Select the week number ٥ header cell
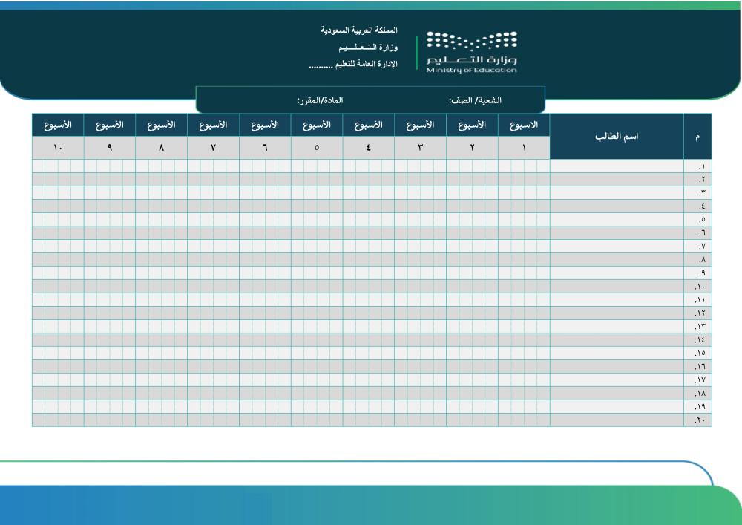This screenshot has width=742, height=525. click(317, 148)
